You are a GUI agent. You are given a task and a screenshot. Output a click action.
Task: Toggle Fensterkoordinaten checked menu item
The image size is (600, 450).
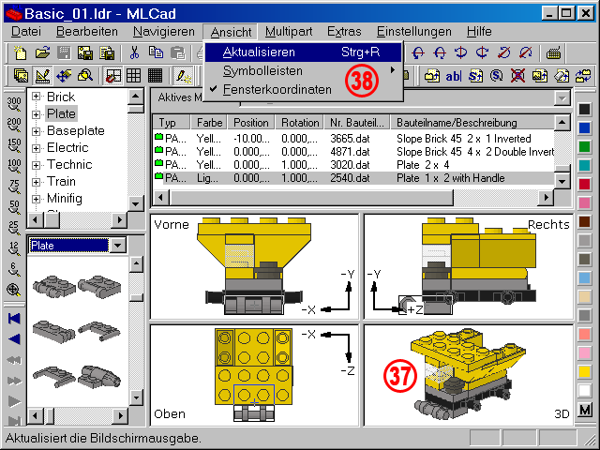pos(304,90)
